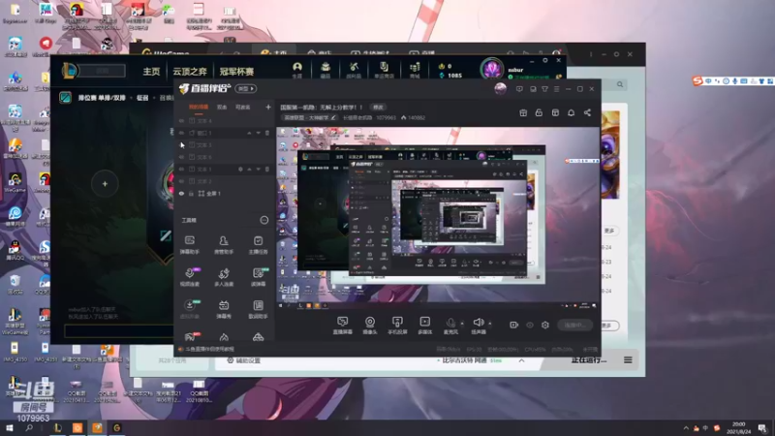Collapse the 工具箱 toolbox section

pyautogui.click(x=263, y=220)
